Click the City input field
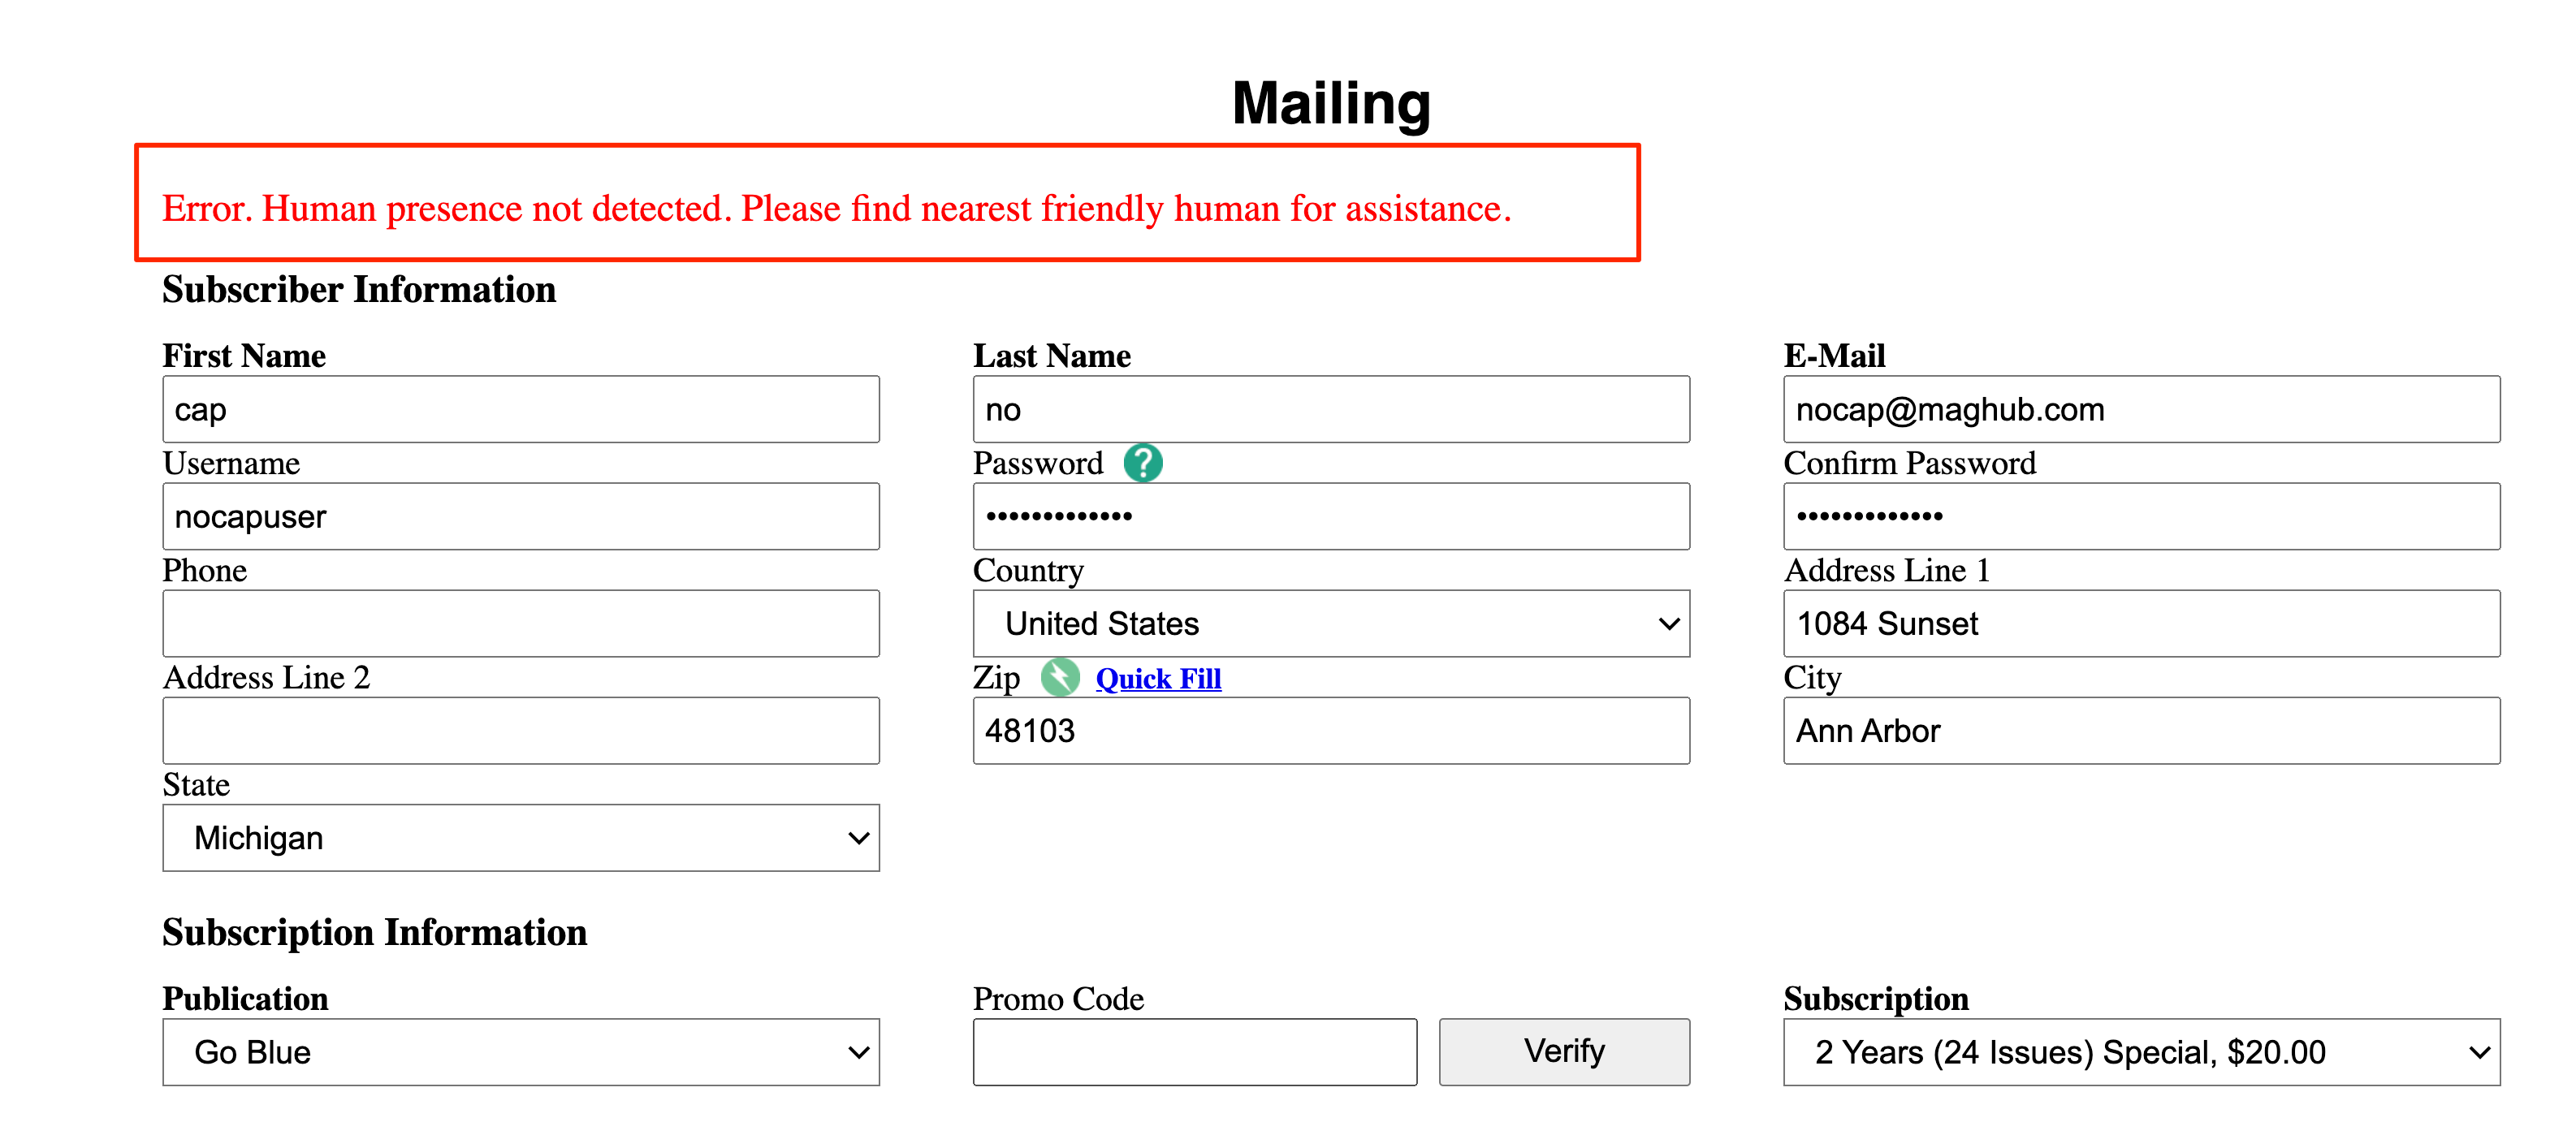Screen dimensions: 2576x1122 [2140, 731]
